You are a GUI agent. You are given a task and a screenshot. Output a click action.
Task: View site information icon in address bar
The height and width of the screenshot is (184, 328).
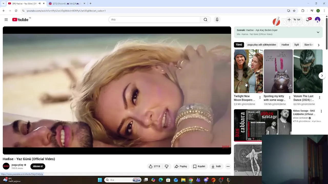(x=23, y=11)
